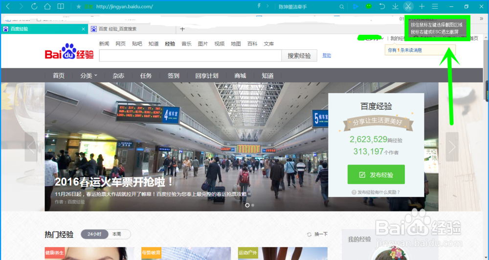Image resolution: width=489 pixels, height=260 pixels.
Task: Open 杂志 in the navigation bar
Action: tap(118, 75)
